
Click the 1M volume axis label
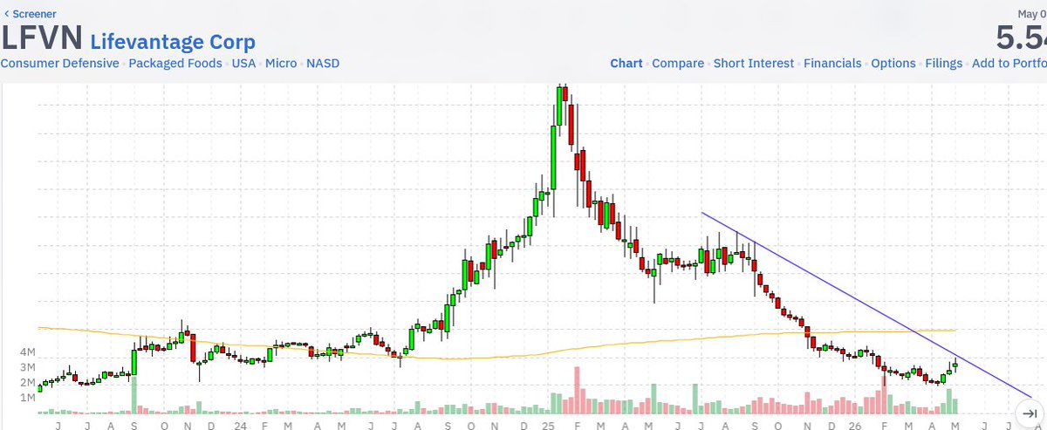tap(26, 398)
